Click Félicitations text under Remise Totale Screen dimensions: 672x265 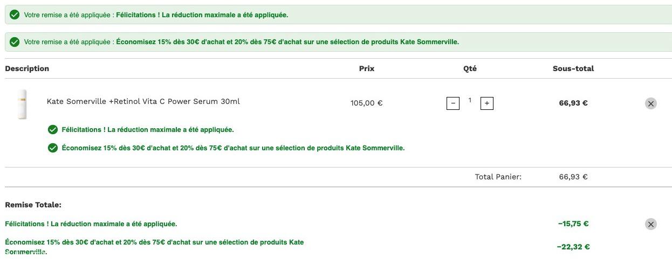(91, 224)
